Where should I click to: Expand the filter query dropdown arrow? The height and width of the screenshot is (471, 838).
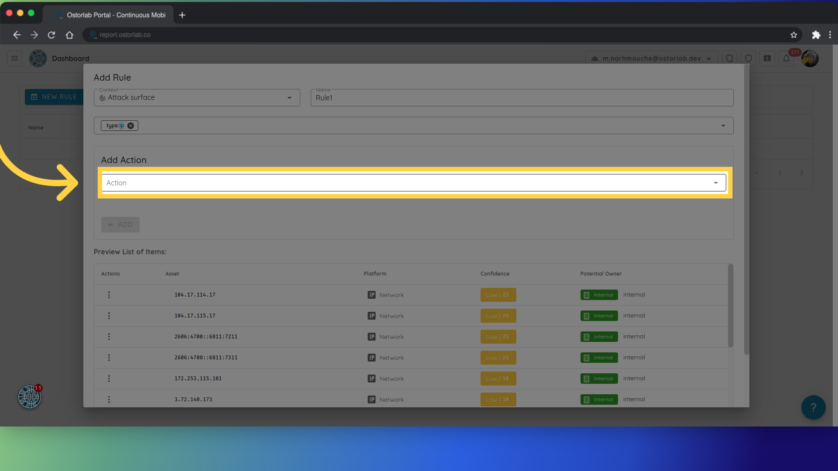point(723,126)
